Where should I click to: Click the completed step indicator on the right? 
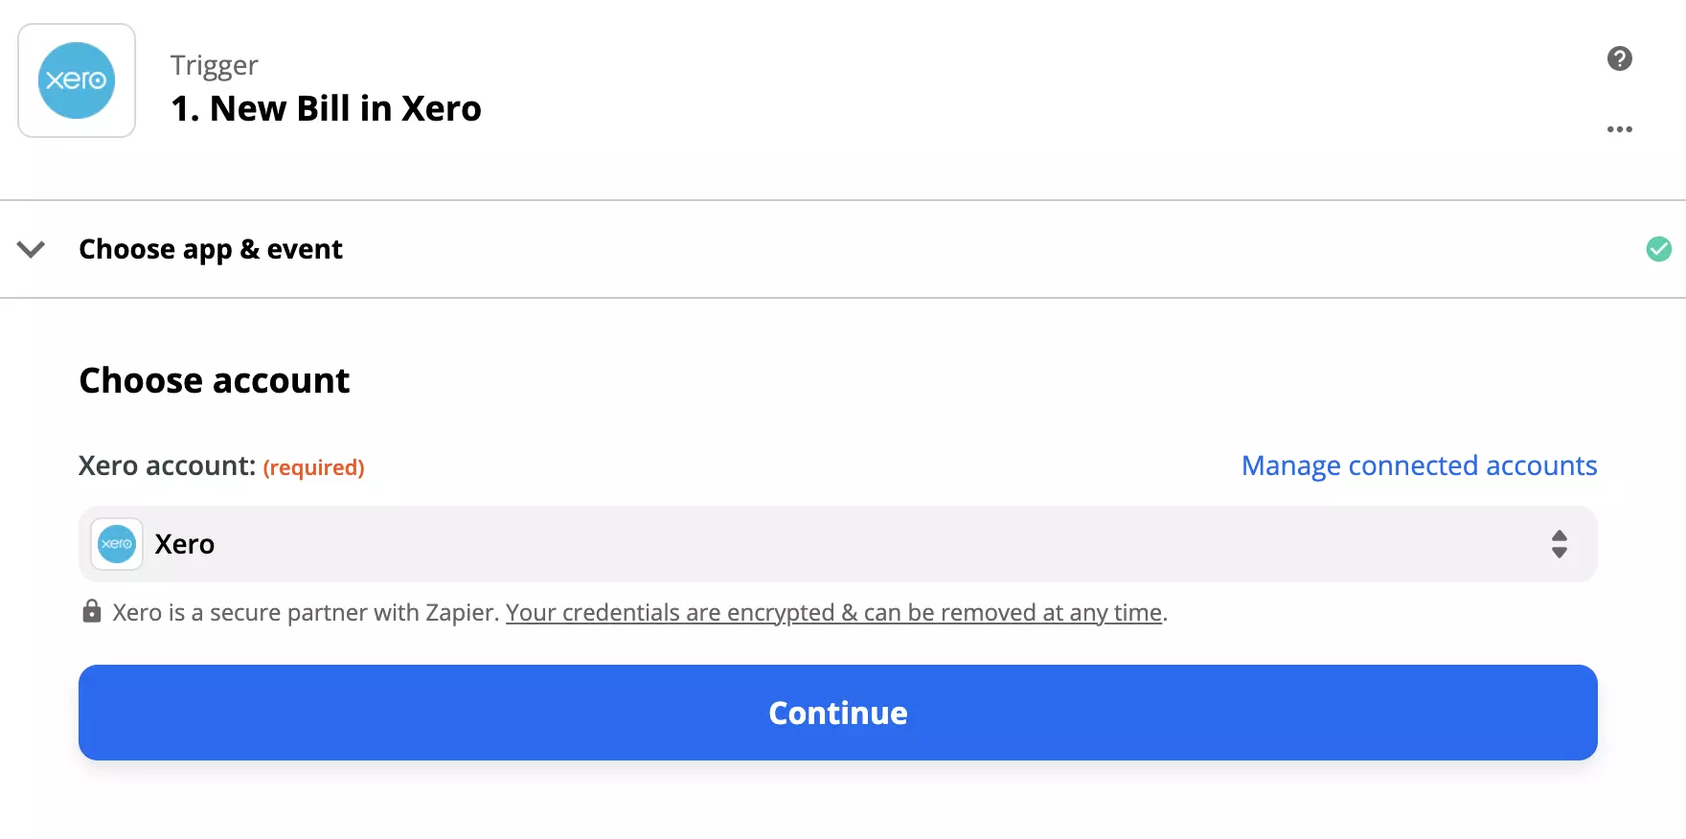click(x=1659, y=249)
